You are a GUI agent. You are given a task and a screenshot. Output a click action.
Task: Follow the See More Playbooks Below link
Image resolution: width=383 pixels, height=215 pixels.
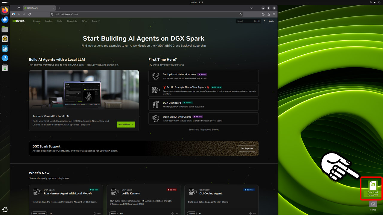click(203, 130)
